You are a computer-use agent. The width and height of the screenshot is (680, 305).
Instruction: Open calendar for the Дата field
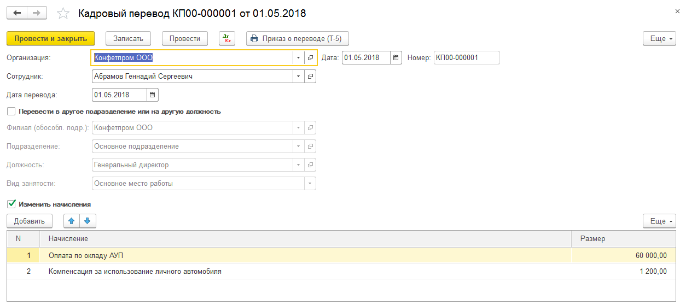pos(396,58)
